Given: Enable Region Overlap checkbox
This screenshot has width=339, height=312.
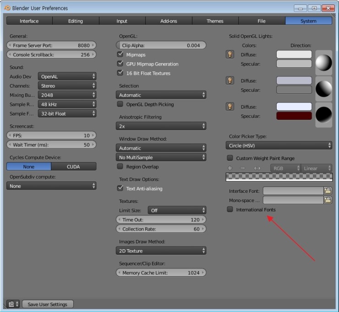Looking at the screenshot, I should (x=120, y=166).
